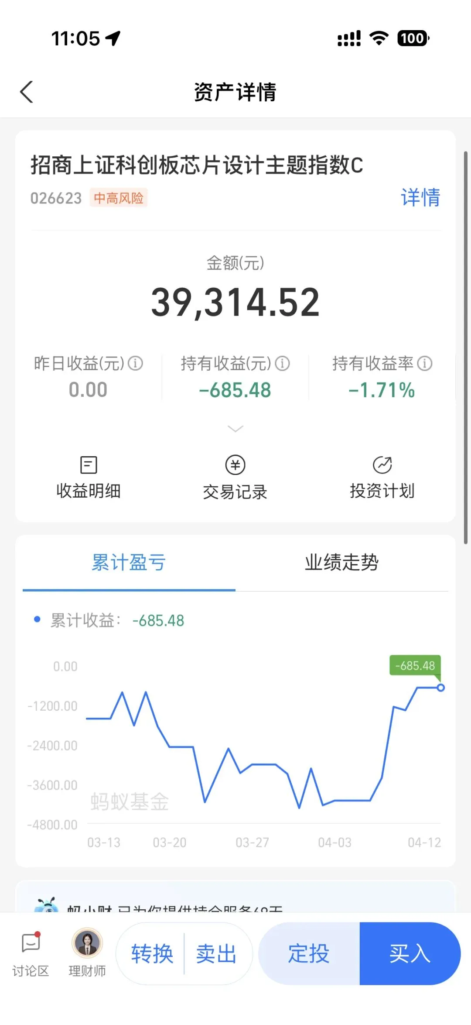471x1025 pixels.
Task: Open 投资计划 chart icon
Action: click(382, 465)
